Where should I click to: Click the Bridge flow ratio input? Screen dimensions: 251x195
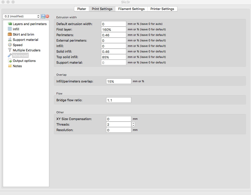tap(118, 100)
